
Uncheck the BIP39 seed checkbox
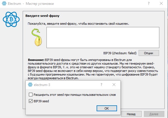[31, 101]
